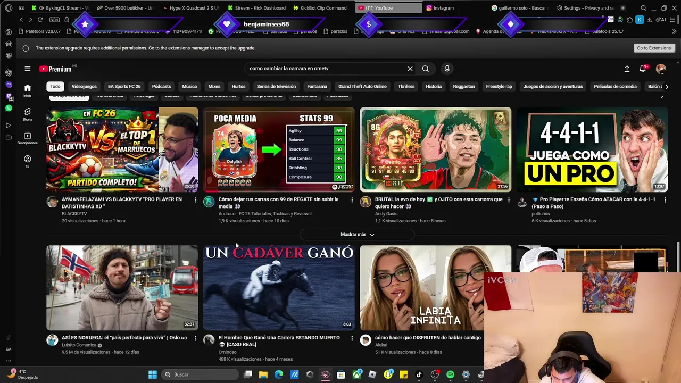
Task: Click the Go to Extensions button
Action: coord(654,48)
